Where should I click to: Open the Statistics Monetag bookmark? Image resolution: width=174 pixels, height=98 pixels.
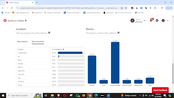click(x=53, y=13)
